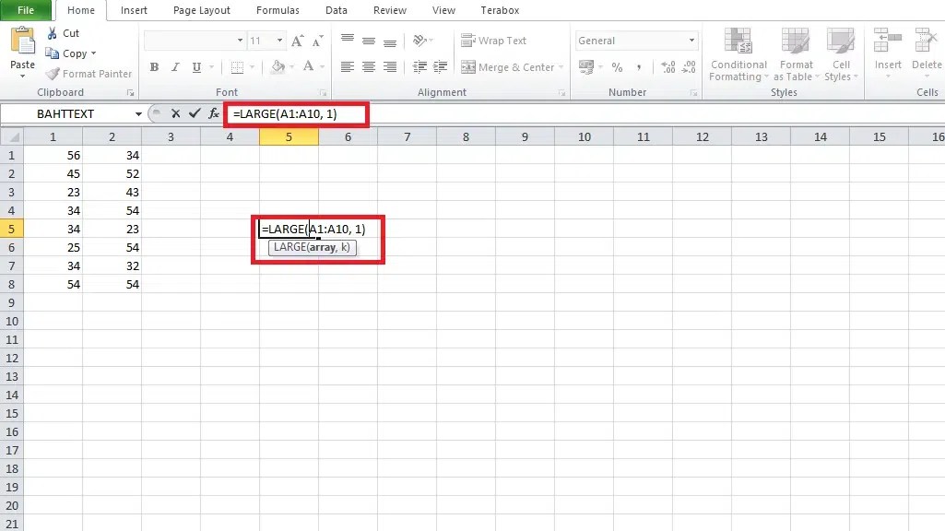Confirm formula with the checkmark button
Screen dimensions: 945x531
pos(193,114)
